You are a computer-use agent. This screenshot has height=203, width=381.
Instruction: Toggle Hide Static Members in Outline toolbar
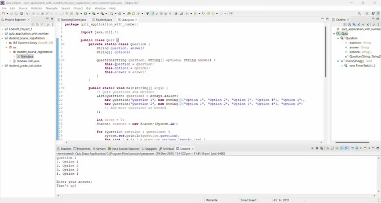(x=358, y=25)
